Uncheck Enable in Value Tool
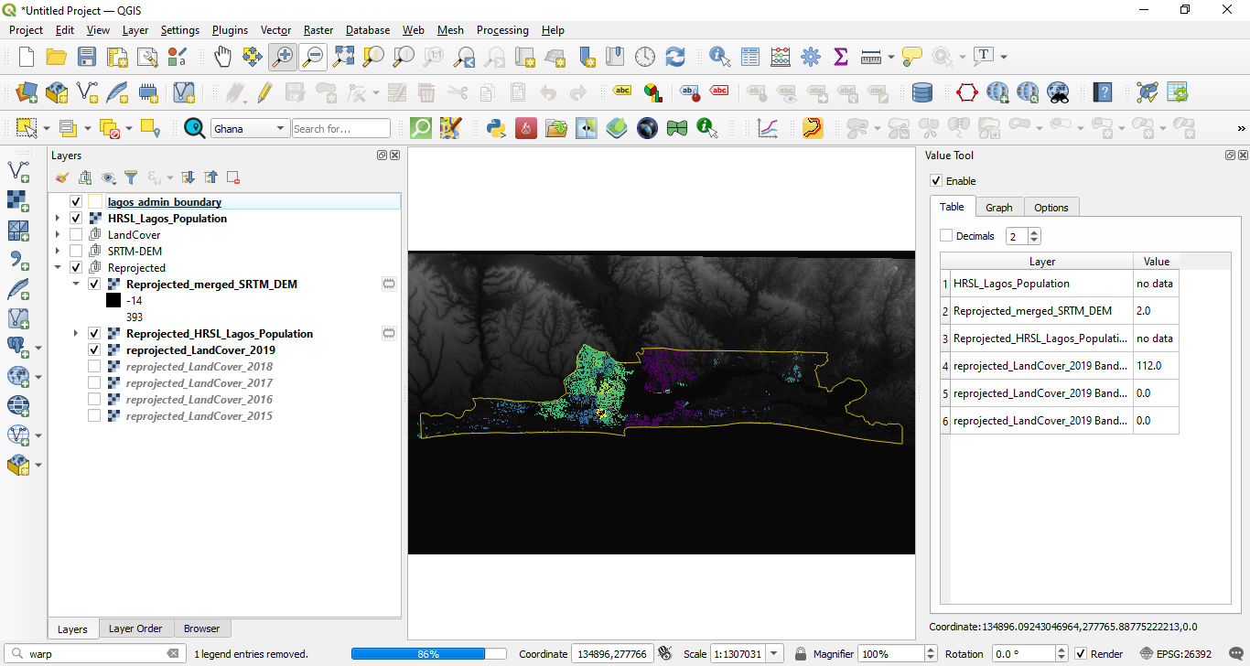 (x=935, y=181)
